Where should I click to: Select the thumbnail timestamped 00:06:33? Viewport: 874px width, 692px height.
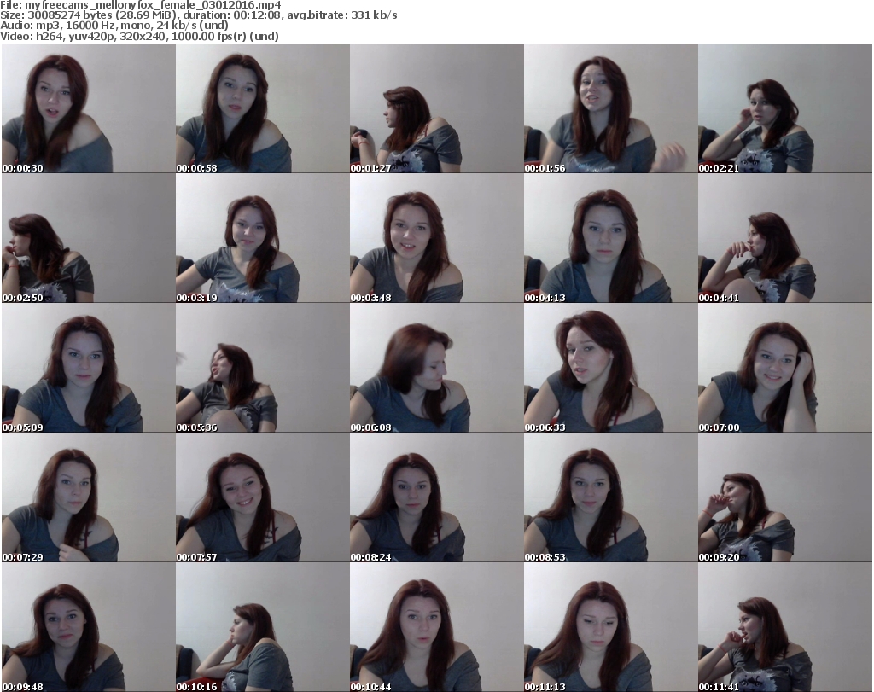(x=610, y=368)
